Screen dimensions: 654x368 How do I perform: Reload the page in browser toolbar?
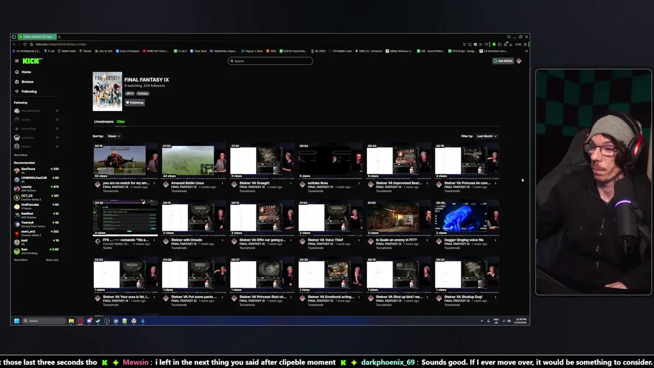pyautogui.click(x=25, y=44)
